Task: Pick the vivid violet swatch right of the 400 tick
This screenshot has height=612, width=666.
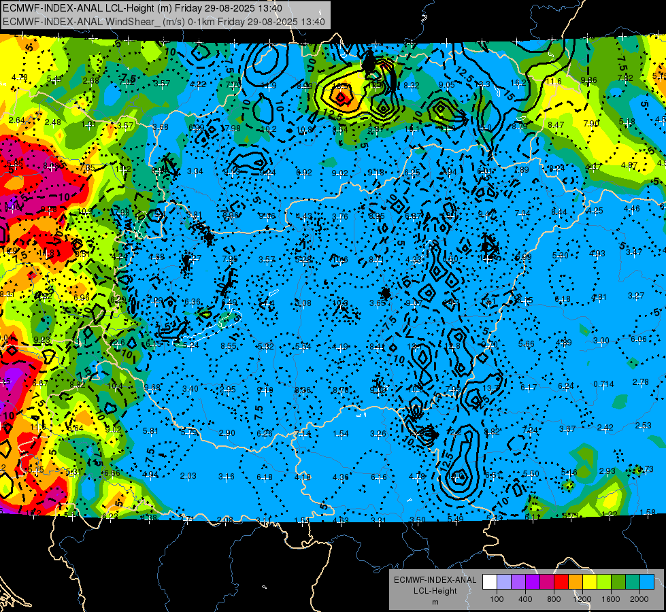Action: [x=532, y=582]
